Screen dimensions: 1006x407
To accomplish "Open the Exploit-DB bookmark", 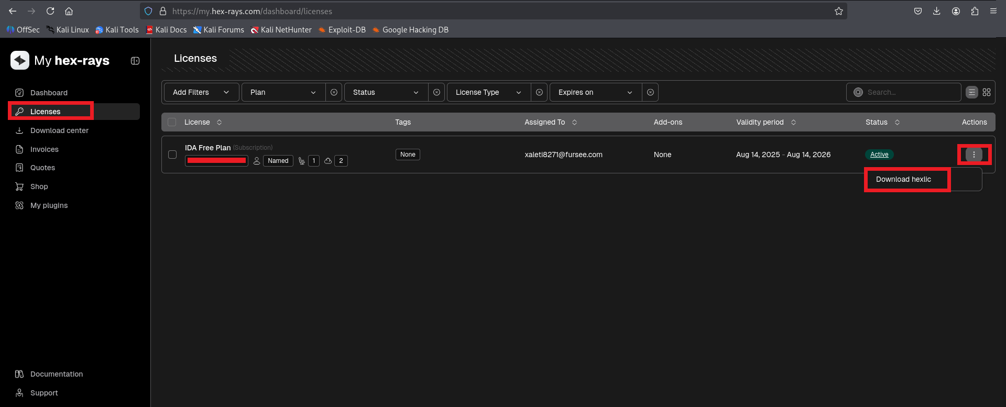I will 342,30.
